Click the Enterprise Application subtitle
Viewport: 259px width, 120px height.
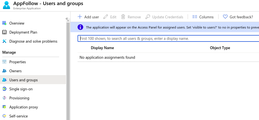tap(27, 8)
